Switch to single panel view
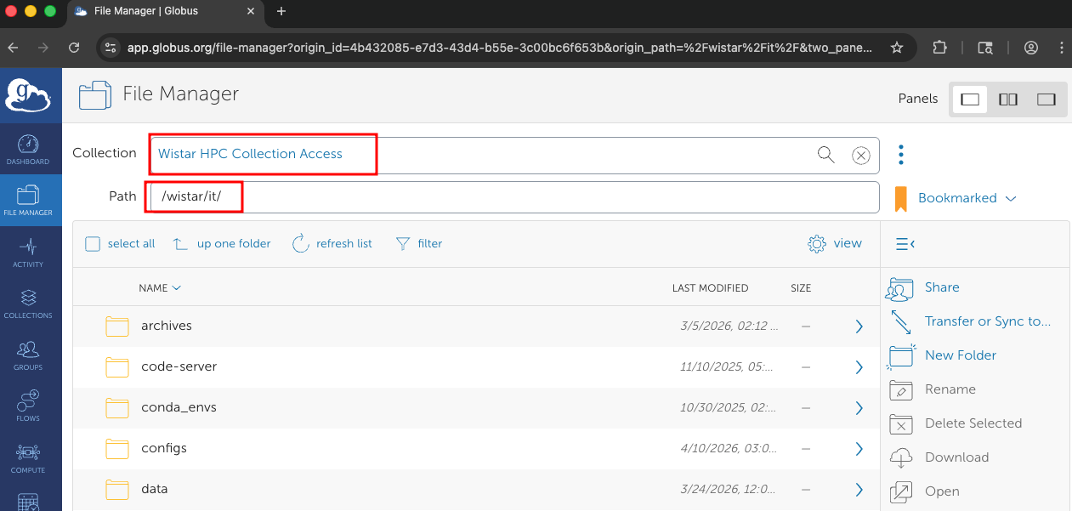This screenshot has height=511, width=1072. pyautogui.click(x=970, y=99)
